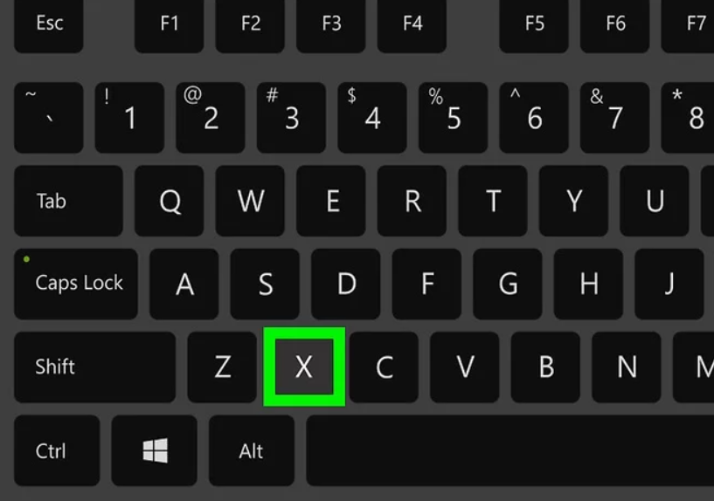Image resolution: width=714 pixels, height=501 pixels.
Task: Click the number 5 percent key
Action: click(x=453, y=117)
